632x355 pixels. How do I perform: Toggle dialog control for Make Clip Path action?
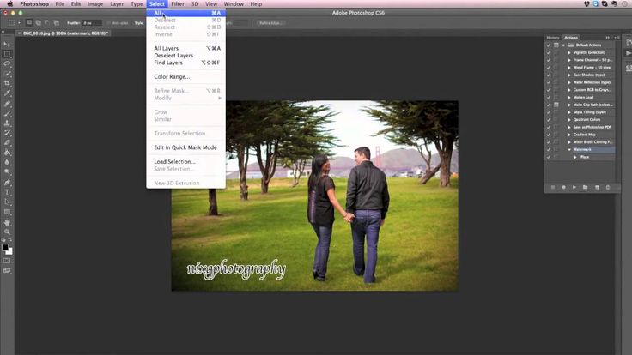tap(556, 105)
